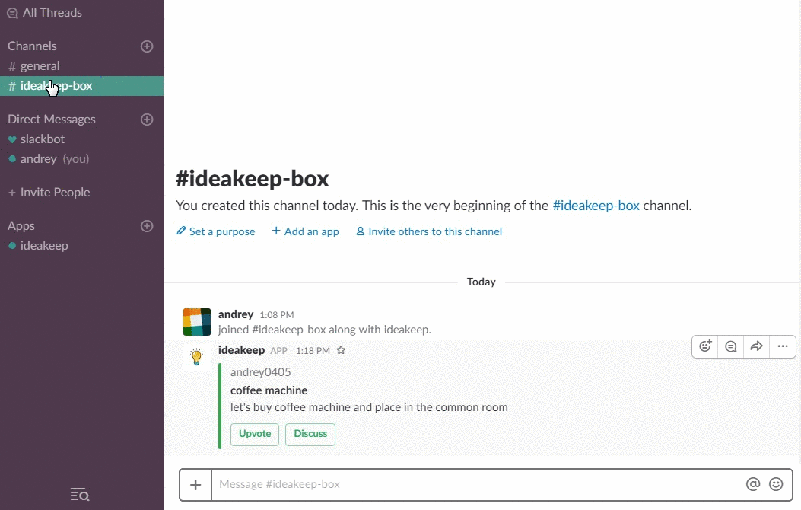Open the emoji picker in composer
801x510 pixels.
(x=776, y=484)
